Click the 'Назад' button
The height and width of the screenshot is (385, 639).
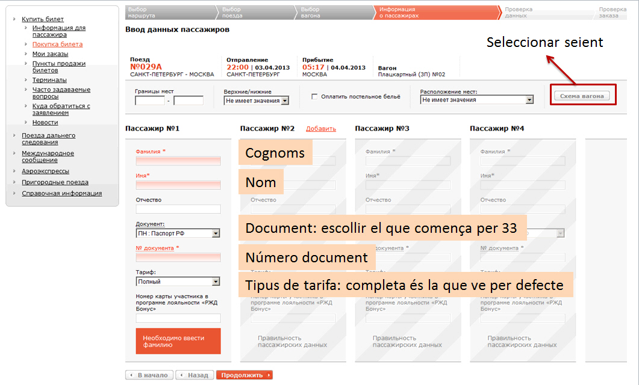click(x=195, y=375)
